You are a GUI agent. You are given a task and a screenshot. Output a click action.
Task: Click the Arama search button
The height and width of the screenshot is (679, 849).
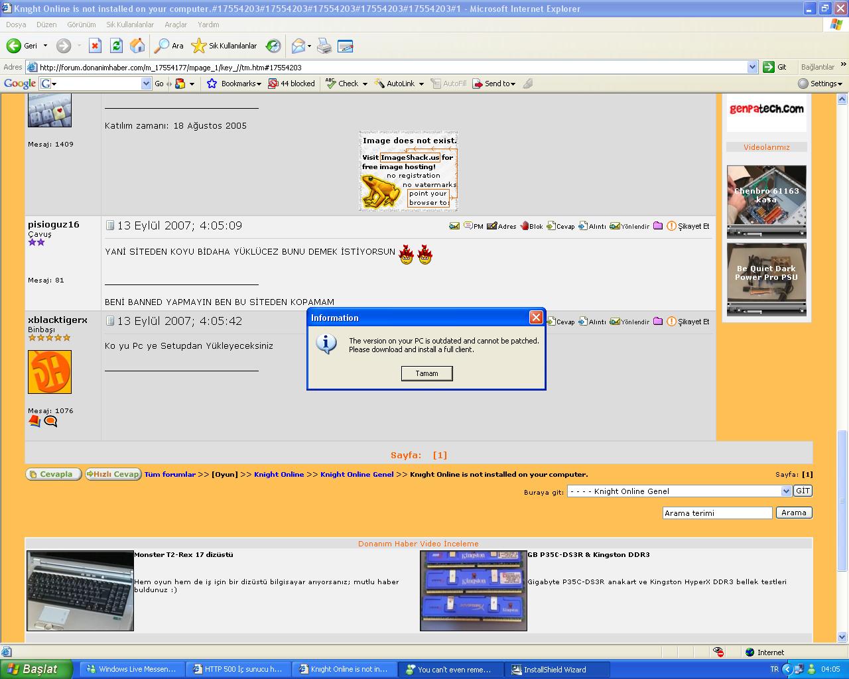(794, 513)
